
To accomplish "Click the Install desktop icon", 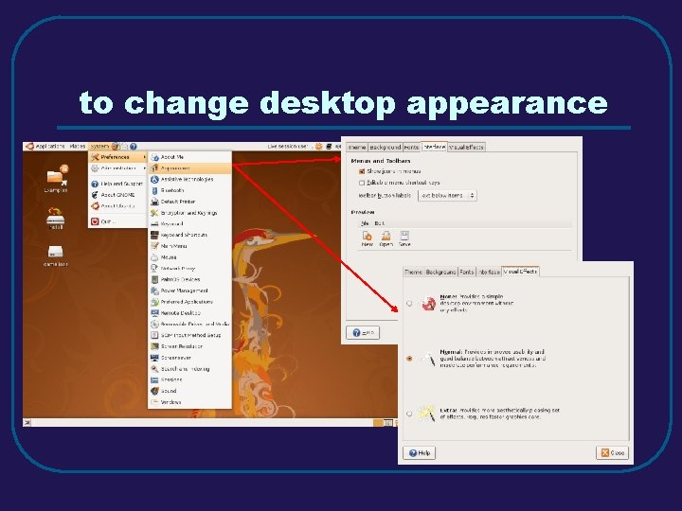I will [x=56, y=219].
